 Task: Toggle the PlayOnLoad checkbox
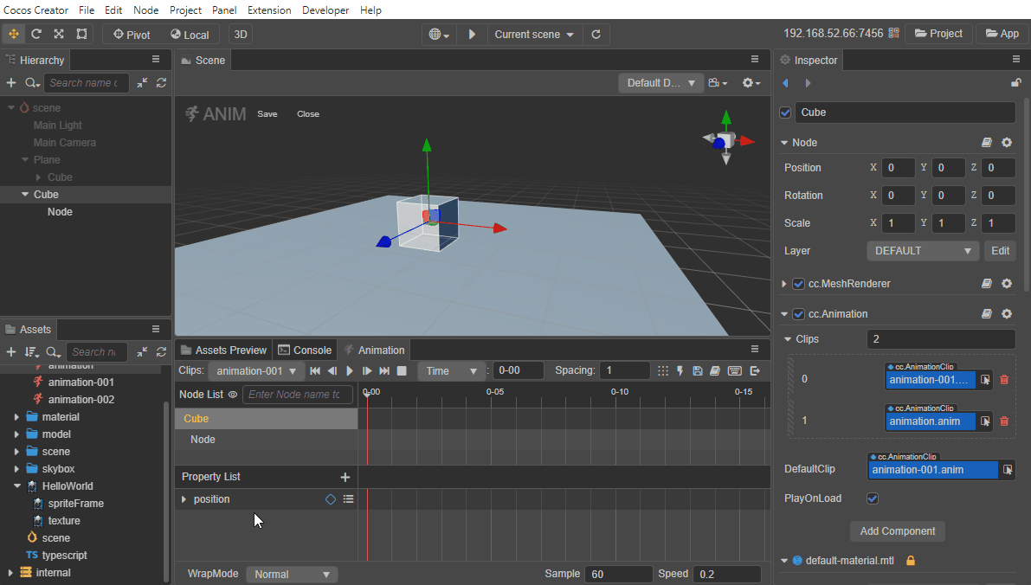[873, 498]
